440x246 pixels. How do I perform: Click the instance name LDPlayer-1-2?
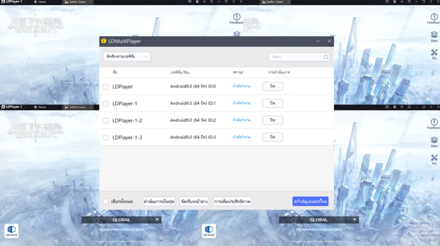point(127,120)
